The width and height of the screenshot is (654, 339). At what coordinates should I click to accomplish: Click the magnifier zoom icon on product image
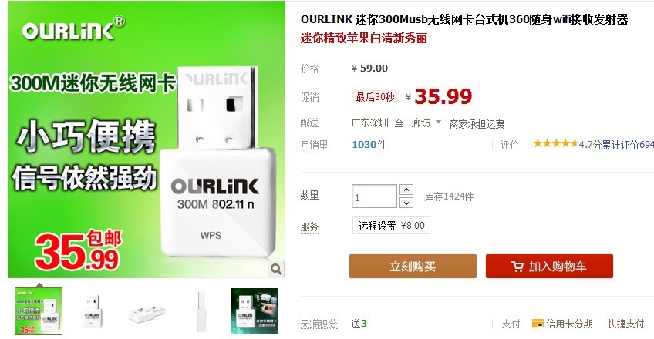[x=276, y=269]
